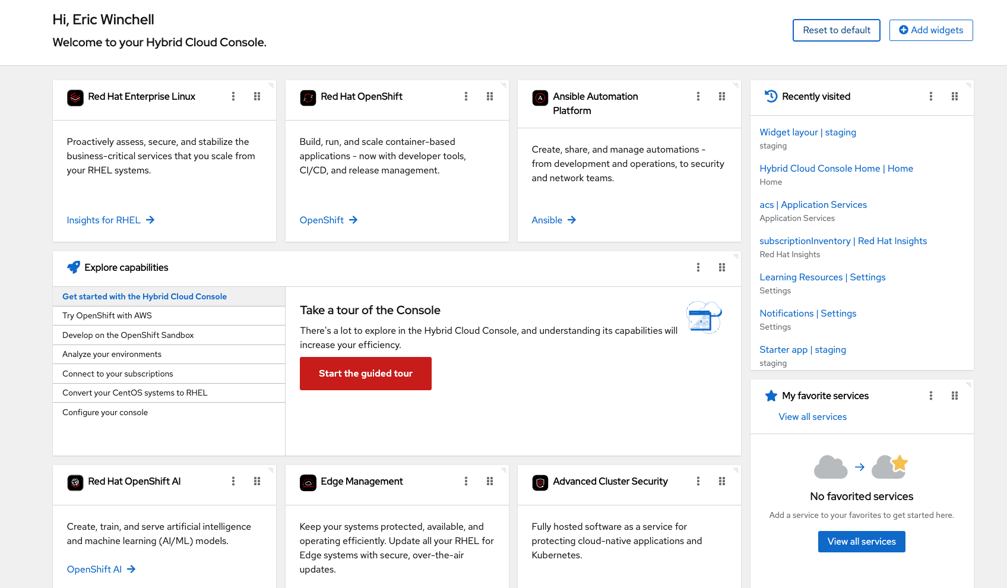Click the Red Hat Enterprise Linux widget icon

click(75, 97)
